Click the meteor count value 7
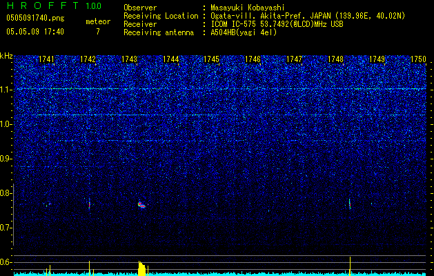This screenshot has width=434, height=276. [x=98, y=32]
